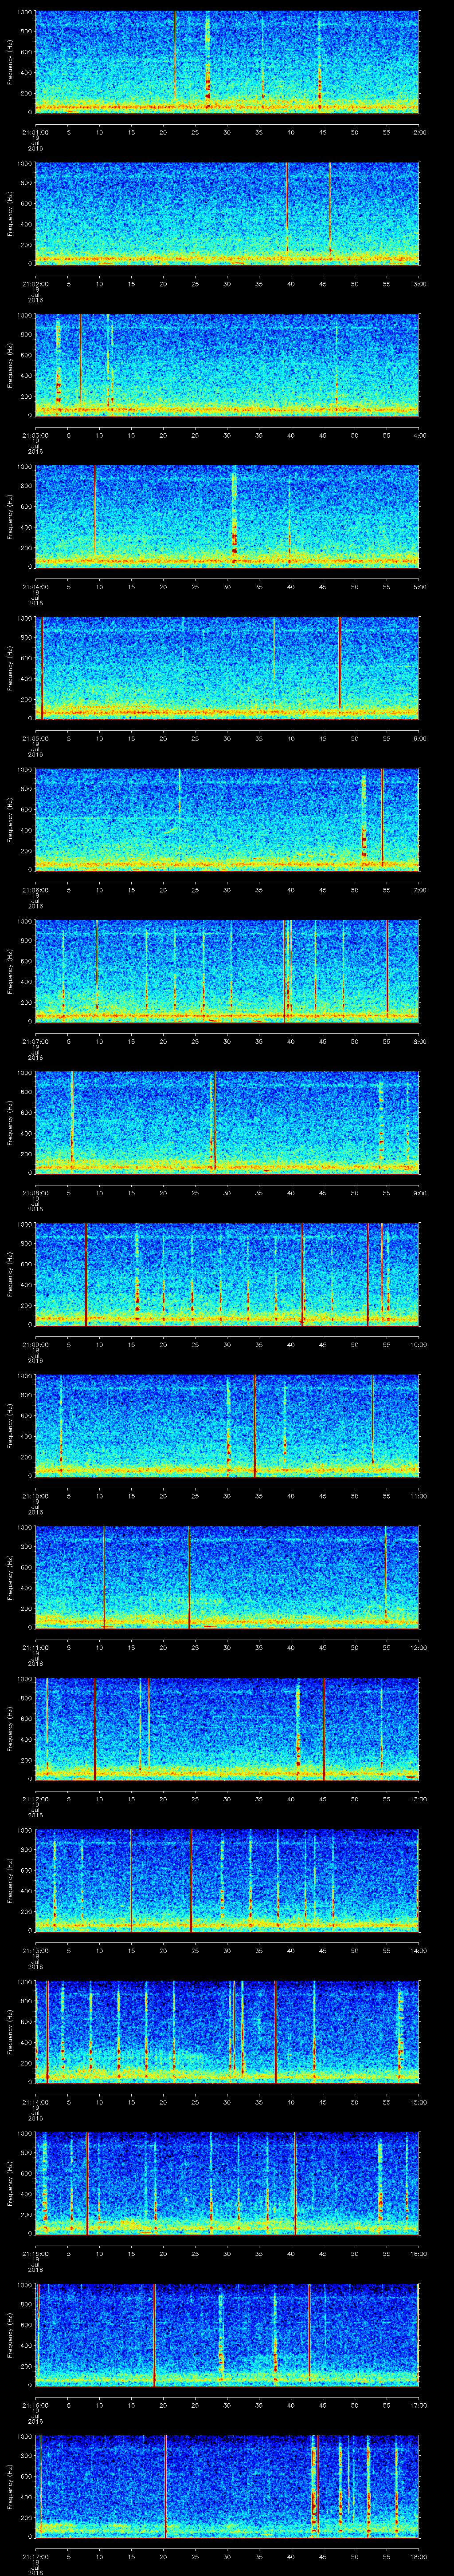Select the spectrogram plot starting at 21:08:00

(227, 1122)
